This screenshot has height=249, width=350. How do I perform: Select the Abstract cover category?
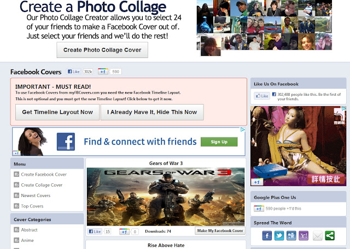tap(29, 230)
